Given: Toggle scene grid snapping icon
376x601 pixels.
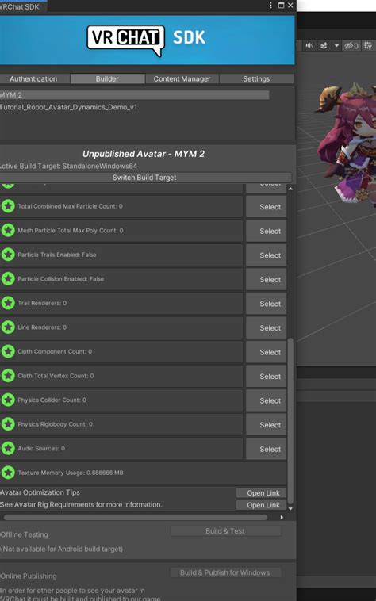Looking at the screenshot, I should (368, 46).
